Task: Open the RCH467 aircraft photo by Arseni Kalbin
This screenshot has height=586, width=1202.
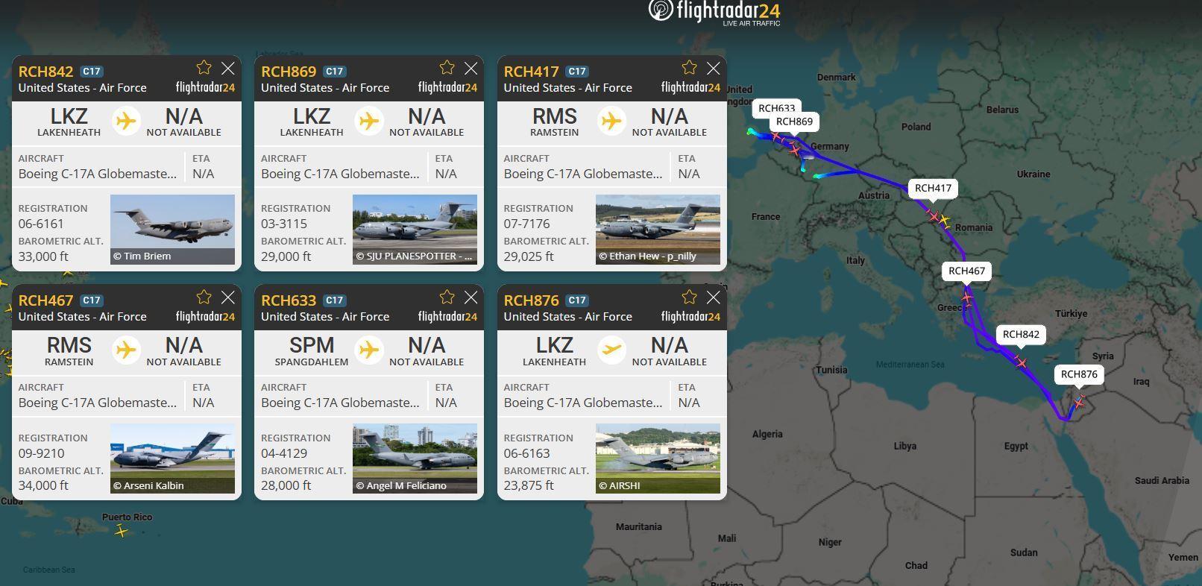Action: point(172,459)
